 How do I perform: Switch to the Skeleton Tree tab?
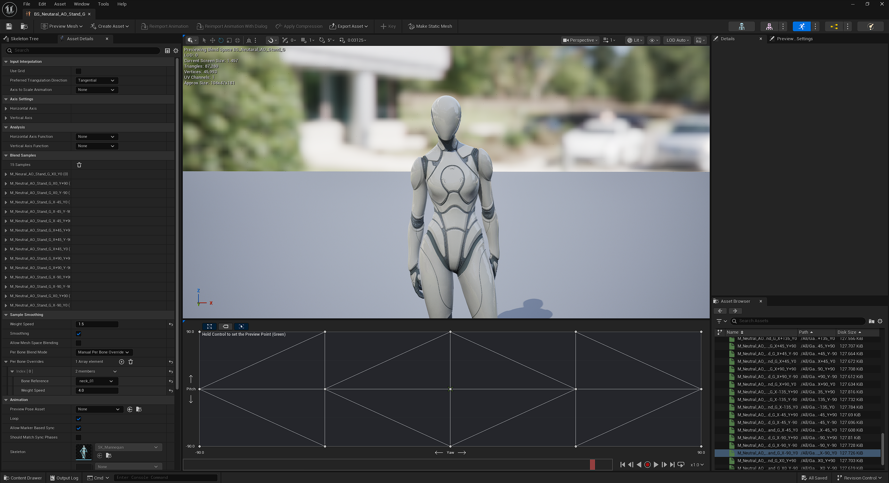(24, 39)
